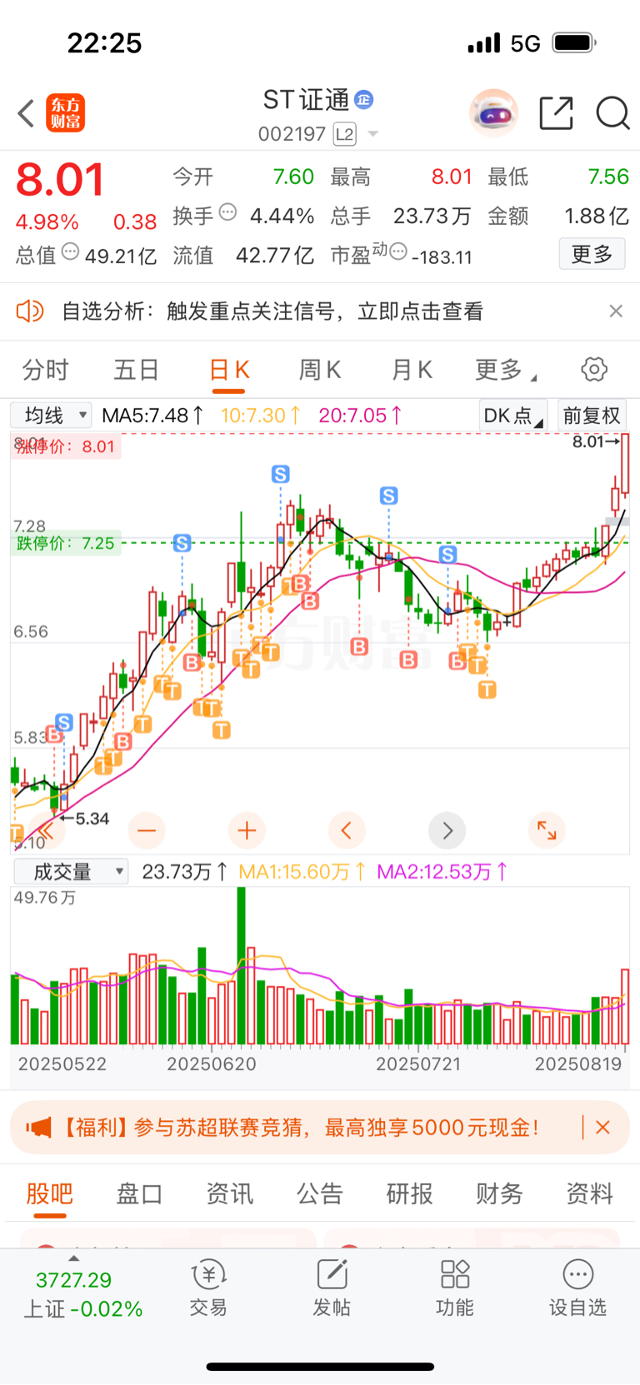Close the 福利 promotion banner

[x=603, y=1128]
